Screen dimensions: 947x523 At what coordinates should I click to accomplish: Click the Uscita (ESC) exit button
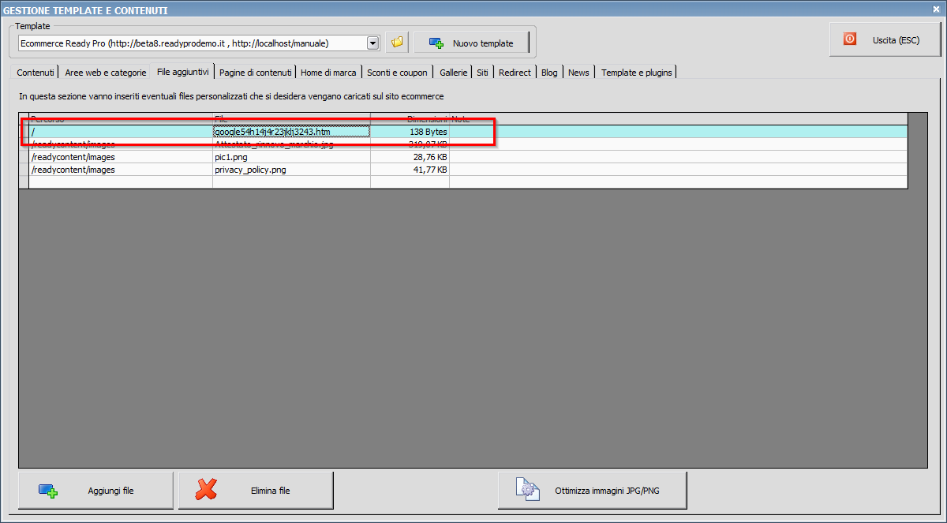click(x=885, y=39)
